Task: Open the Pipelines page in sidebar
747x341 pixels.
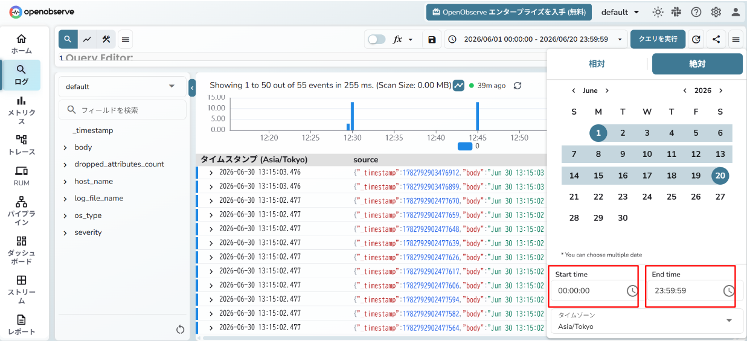Action: (x=21, y=209)
